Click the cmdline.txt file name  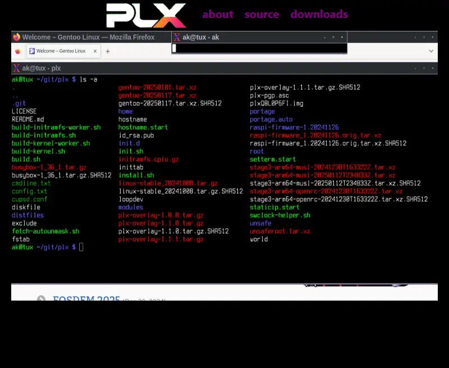coord(31,183)
